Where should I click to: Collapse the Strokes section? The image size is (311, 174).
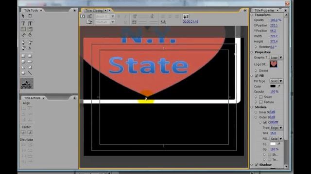(252, 107)
